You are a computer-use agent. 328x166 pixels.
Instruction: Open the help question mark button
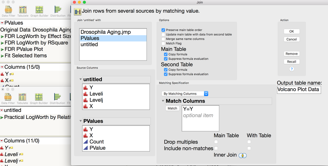pyautogui.click(x=292, y=69)
